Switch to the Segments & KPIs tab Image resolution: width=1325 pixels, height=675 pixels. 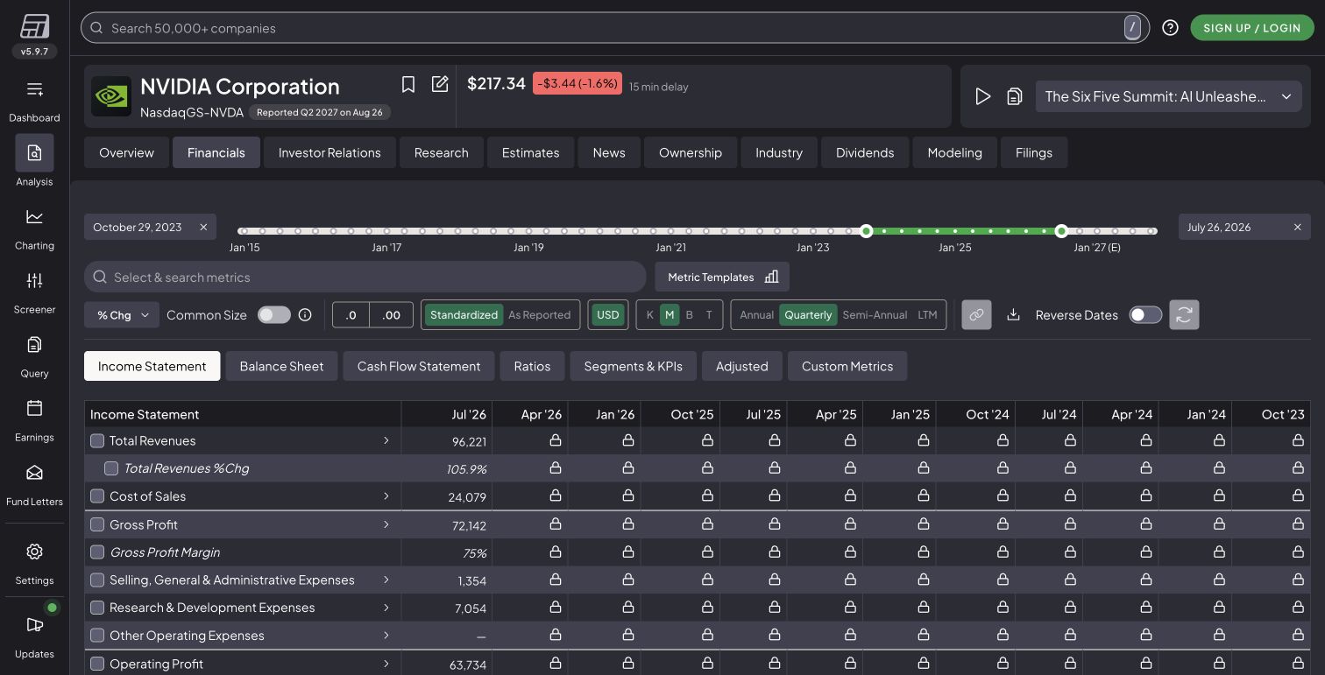[x=633, y=366]
